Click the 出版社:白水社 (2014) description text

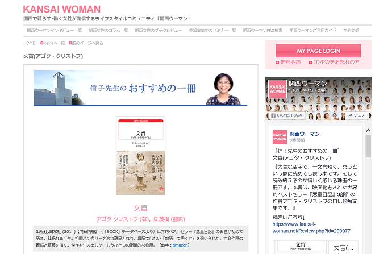(x=141, y=238)
